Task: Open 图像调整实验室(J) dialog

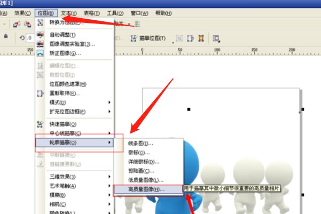Action: tap(75, 44)
